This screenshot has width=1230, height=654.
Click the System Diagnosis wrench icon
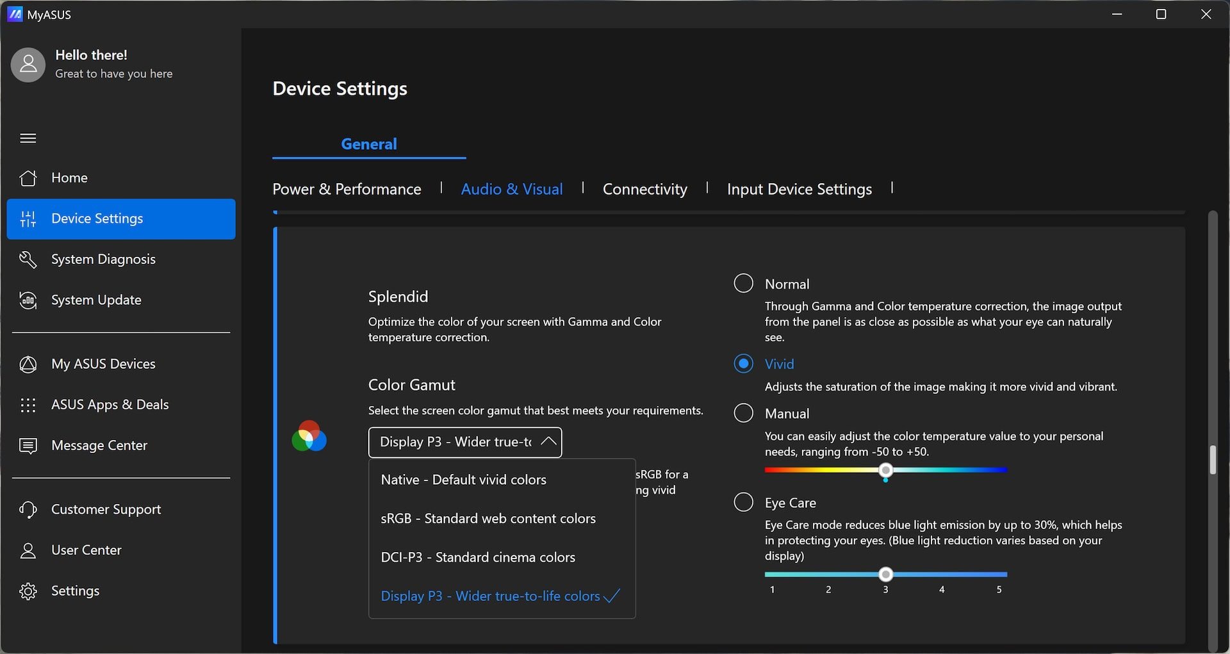(x=28, y=259)
